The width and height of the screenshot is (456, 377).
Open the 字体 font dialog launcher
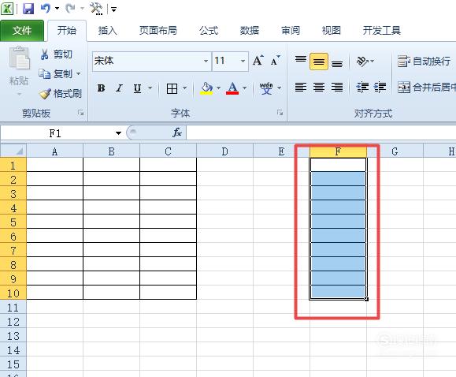[280, 113]
